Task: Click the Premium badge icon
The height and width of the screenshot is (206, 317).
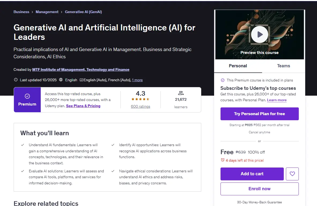Action: (27, 96)
